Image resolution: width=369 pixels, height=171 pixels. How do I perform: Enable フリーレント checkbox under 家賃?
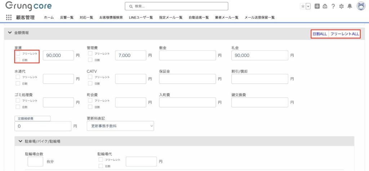pyautogui.click(x=18, y=53)
